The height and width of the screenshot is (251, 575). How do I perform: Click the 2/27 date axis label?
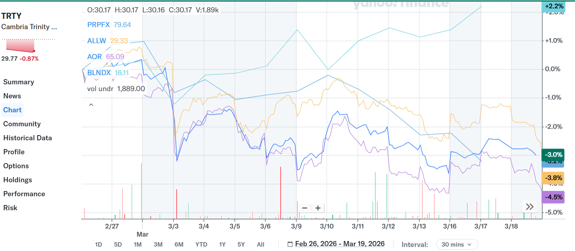[112, 226]
